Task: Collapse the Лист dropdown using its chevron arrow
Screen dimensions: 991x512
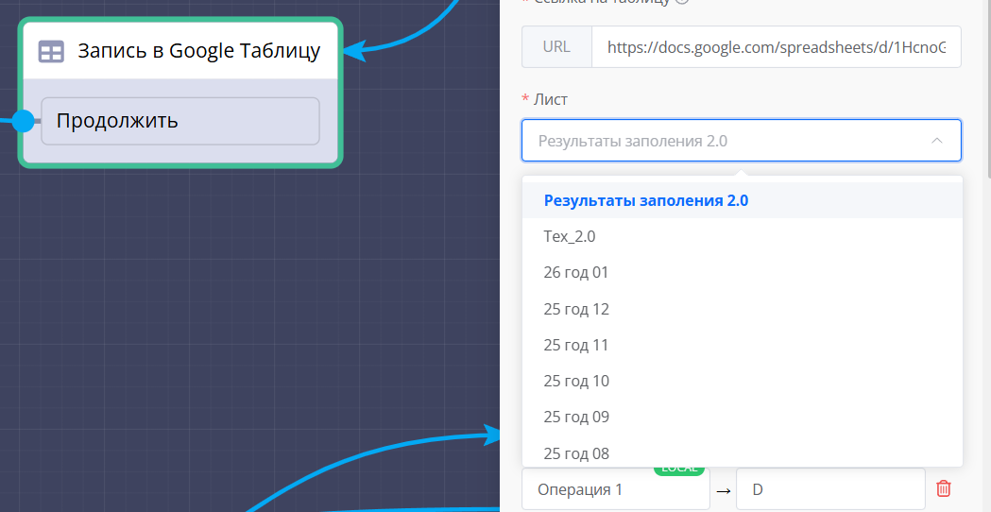Action: tap(936, 141)
